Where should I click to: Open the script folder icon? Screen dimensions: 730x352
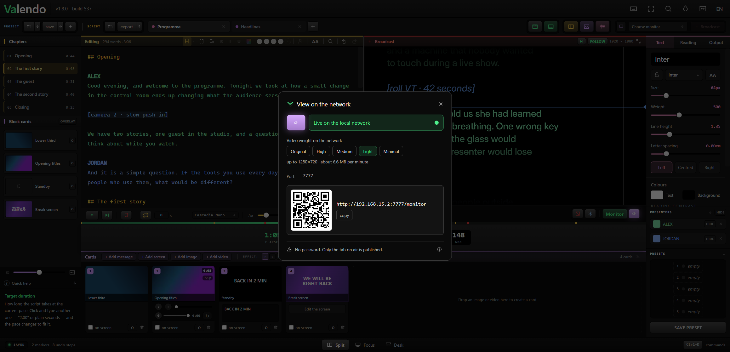point(110,27)
